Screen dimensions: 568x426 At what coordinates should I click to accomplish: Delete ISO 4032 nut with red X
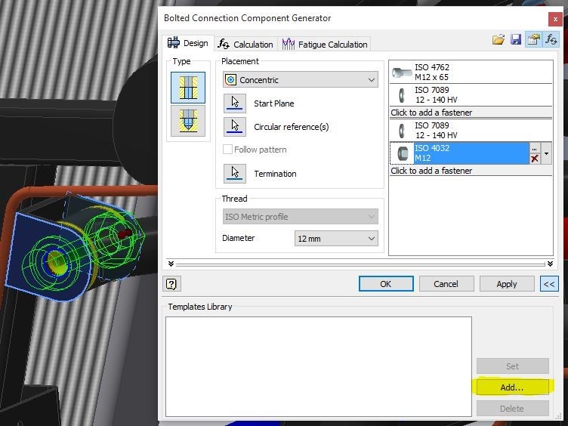pyautogui.click(x=535, y=159)
